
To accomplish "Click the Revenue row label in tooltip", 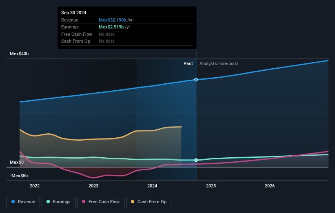I will point(70,20).
